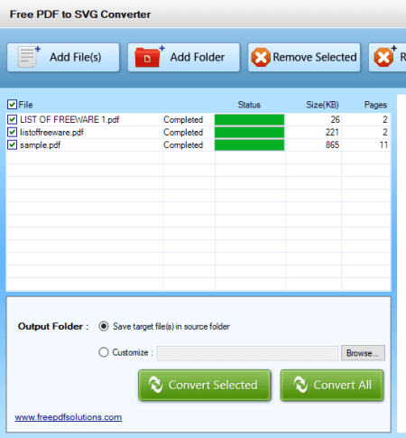Select Save target file(s) in source folder
Viewport: 406px width, 438px height.
click(104, 326)
